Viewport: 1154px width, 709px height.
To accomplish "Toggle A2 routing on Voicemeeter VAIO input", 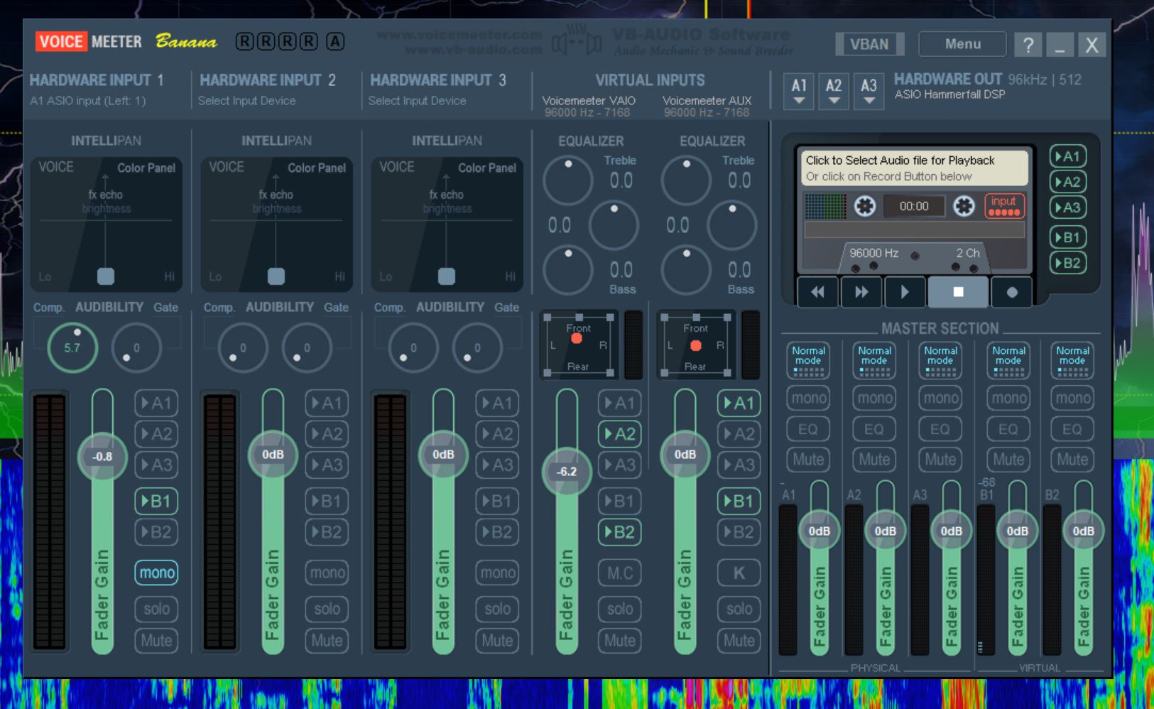I will tap(619, 434).
